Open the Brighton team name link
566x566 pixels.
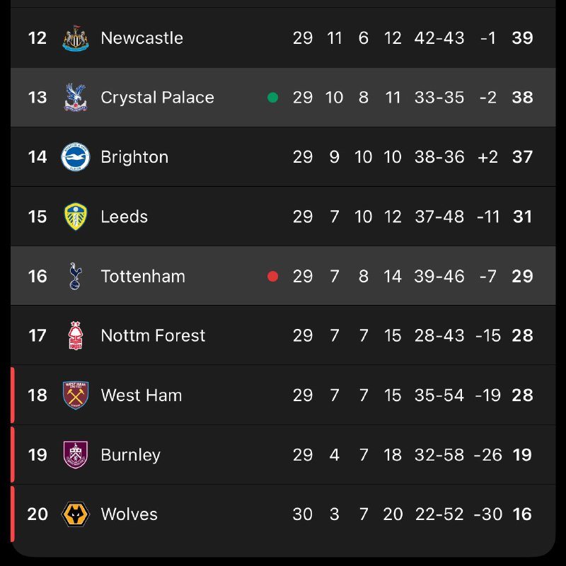134,157
